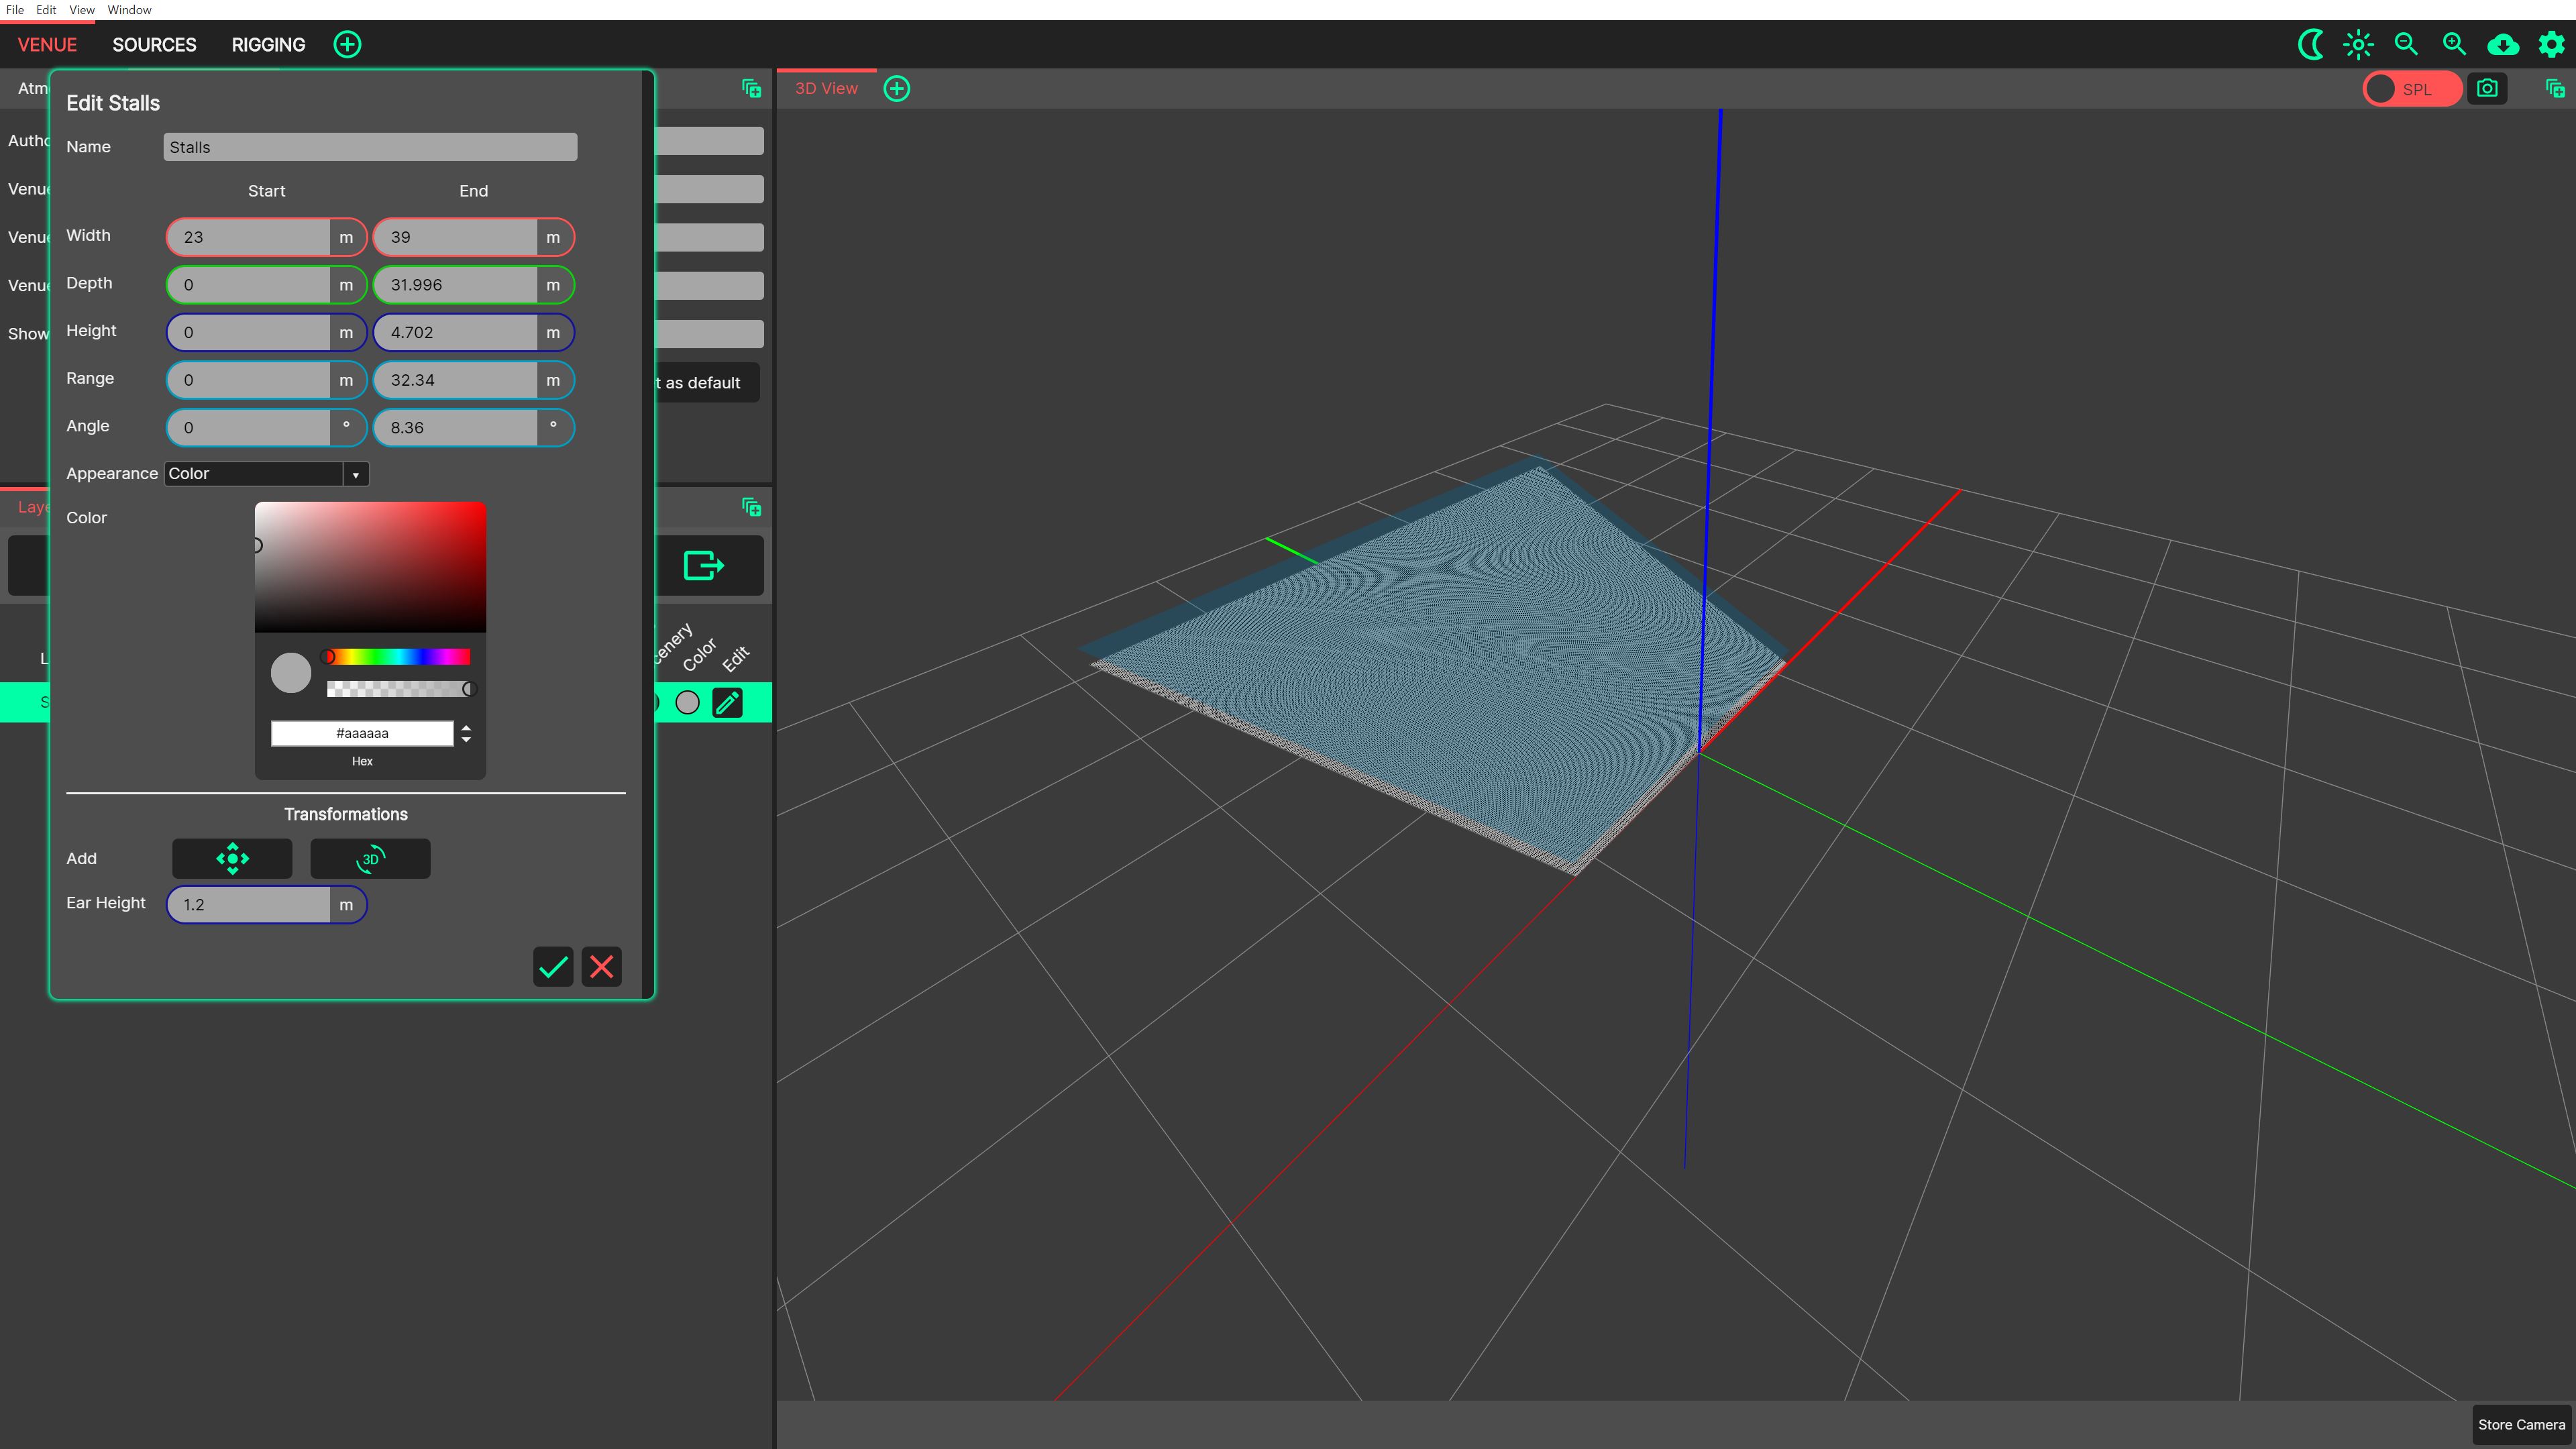Toggle color format with Hex stepper arrows
The width and height of the screenshot is (2576, 1449).
466,733
